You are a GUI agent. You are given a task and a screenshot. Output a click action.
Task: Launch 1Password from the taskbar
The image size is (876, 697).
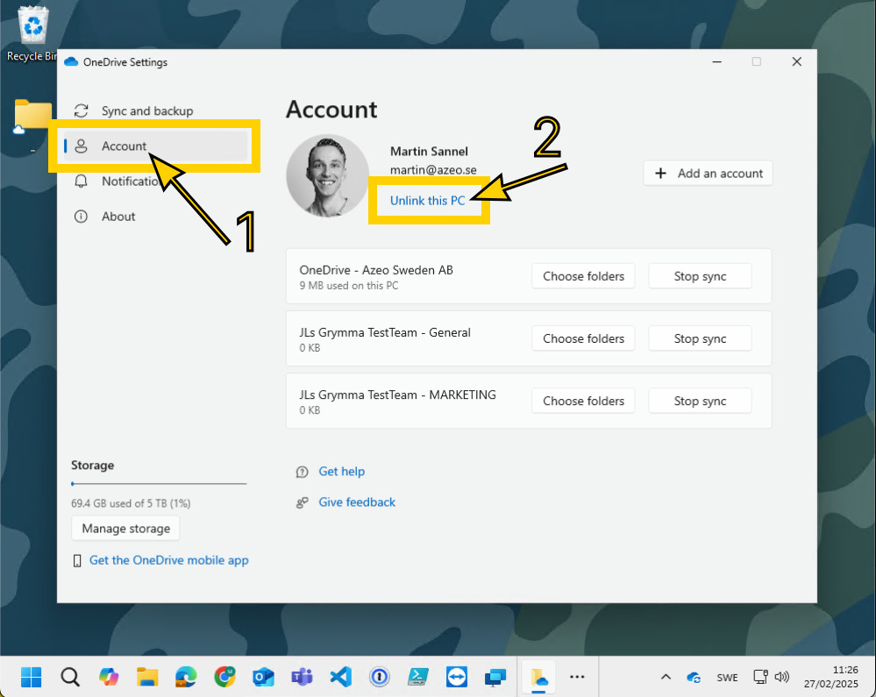click(379, 677)
